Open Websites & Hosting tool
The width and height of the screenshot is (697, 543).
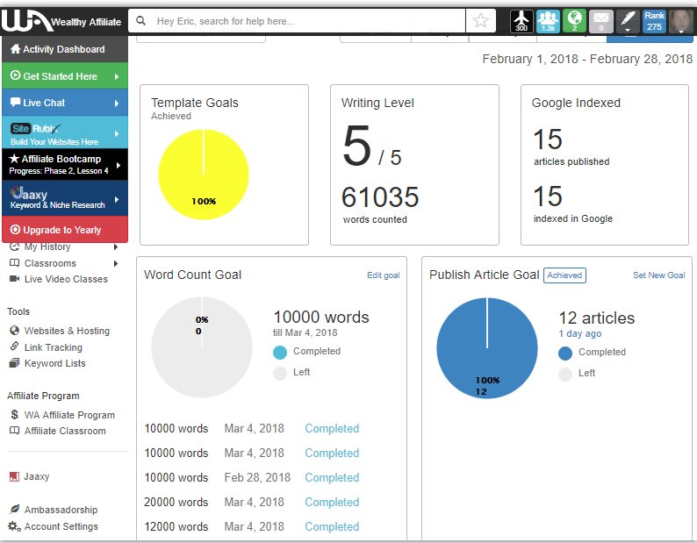coord(67,331)
